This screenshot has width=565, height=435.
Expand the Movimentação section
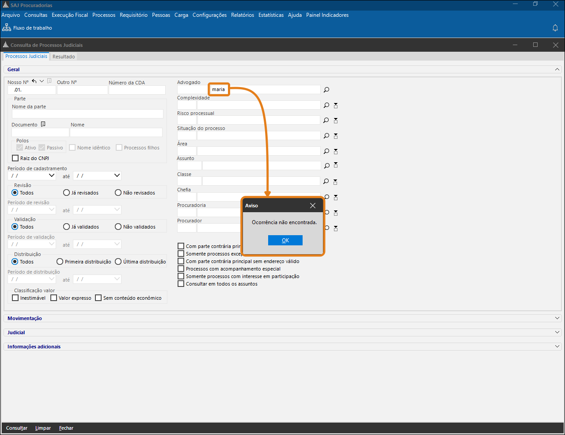tap(557, 318)
